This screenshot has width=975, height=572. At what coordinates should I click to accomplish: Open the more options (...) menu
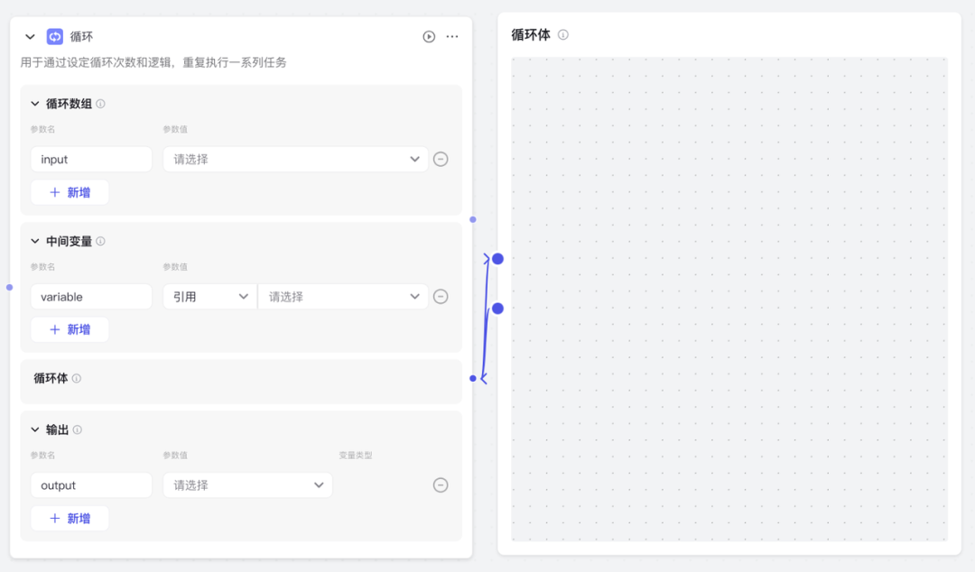[452, 36]
